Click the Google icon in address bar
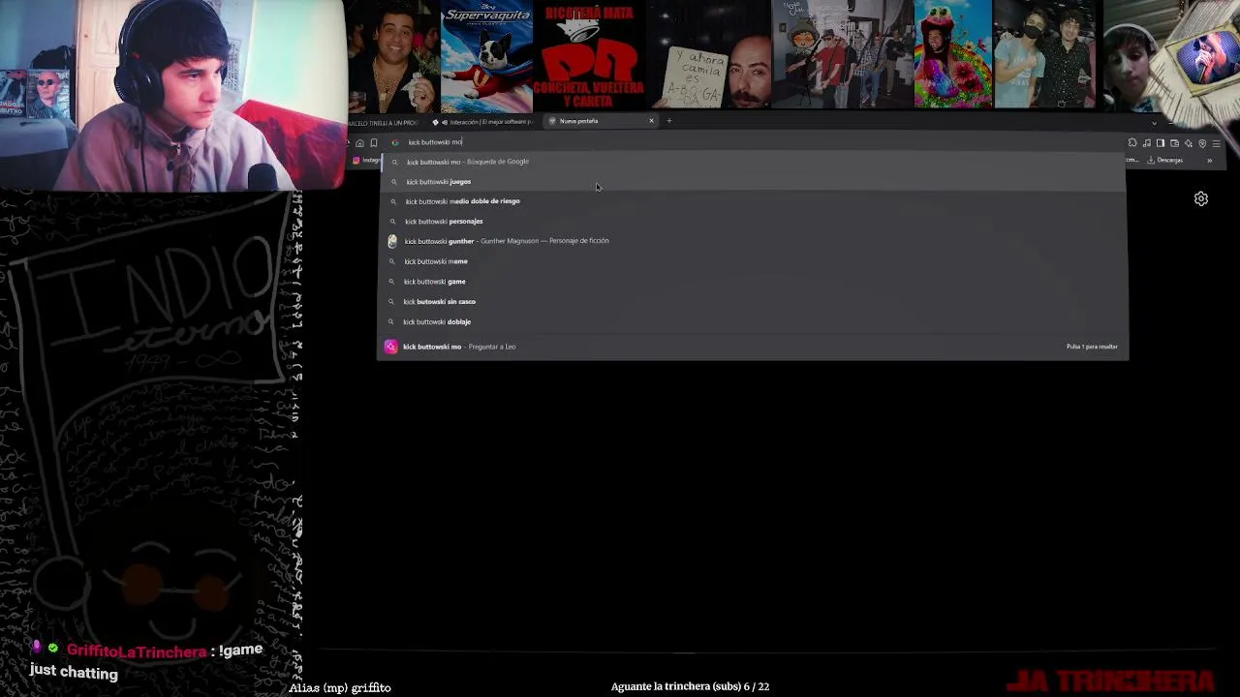 (394, 142)
